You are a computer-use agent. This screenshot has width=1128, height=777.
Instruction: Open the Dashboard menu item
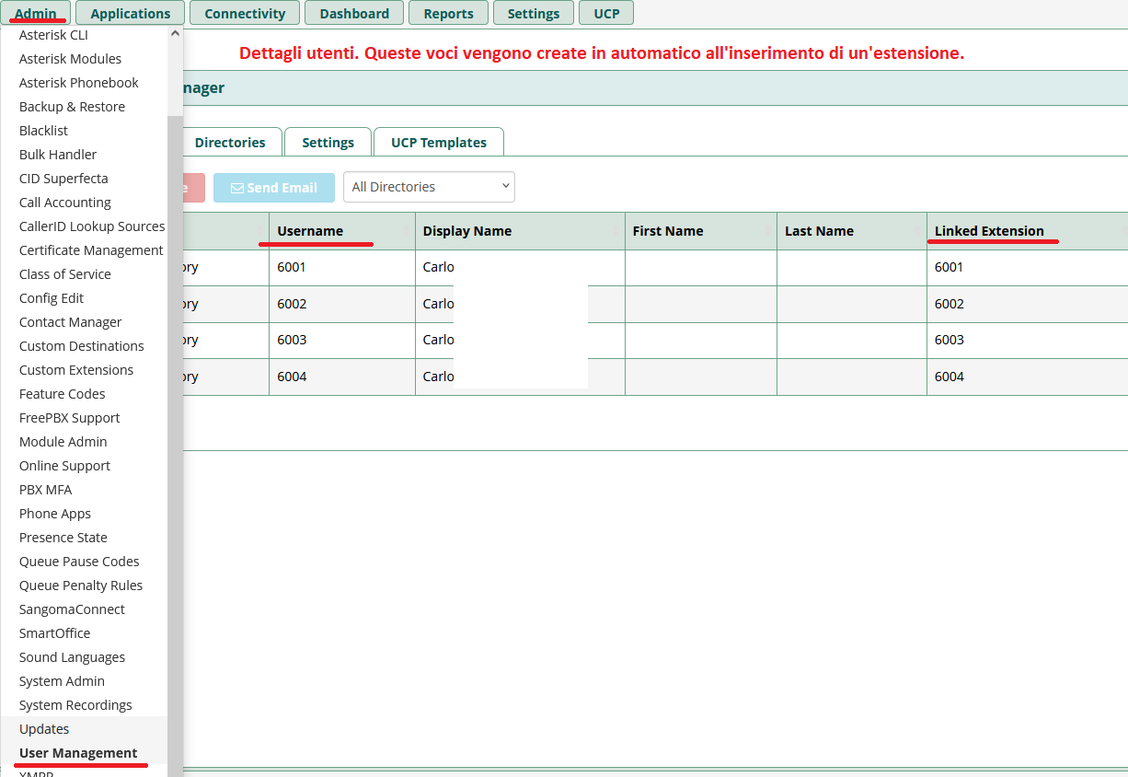354,13
